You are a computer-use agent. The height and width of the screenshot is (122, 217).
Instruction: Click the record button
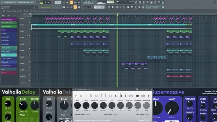pos(53,2)
